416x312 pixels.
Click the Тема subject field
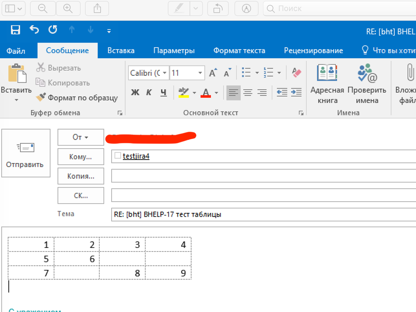264,215
